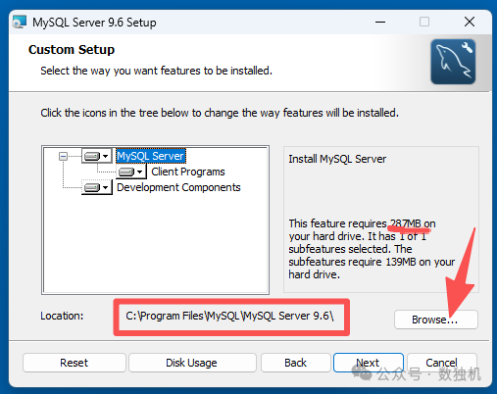Click the setup installer icon in title bar

click(x=19, y=23)
